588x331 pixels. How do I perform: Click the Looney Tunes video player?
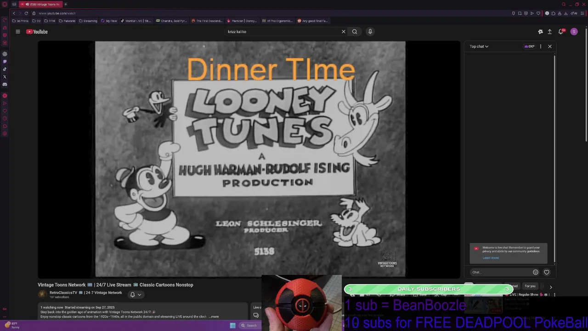250,159
